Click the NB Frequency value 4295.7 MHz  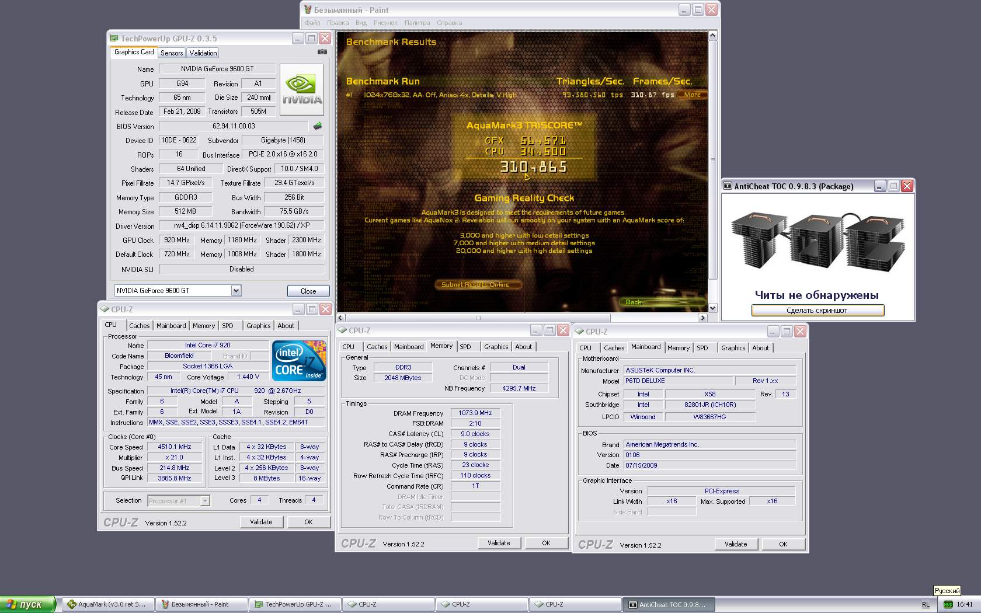click(x=519, y=388)
